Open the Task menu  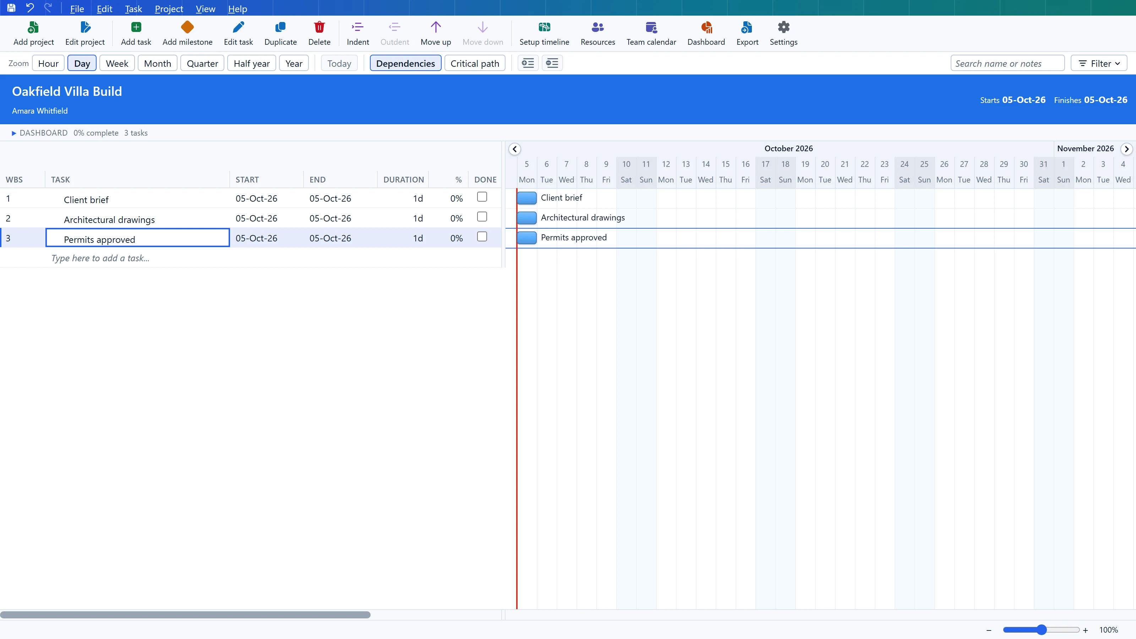[x=133, y=9]
